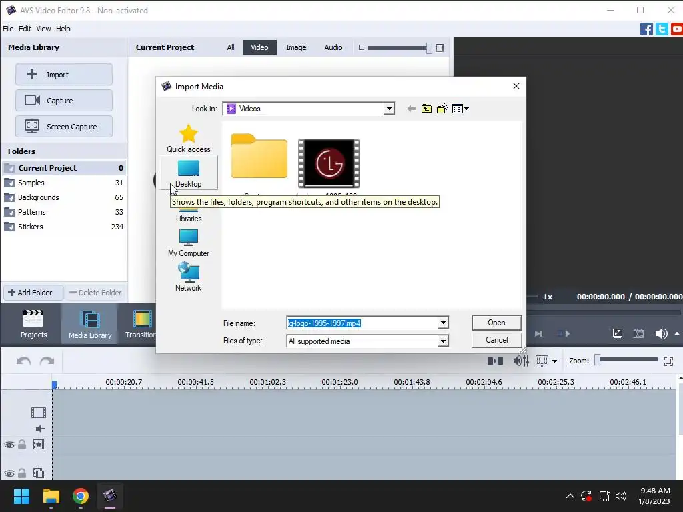
Task: Click the redo arrow above timeline
Action: [x=47, y=361]
